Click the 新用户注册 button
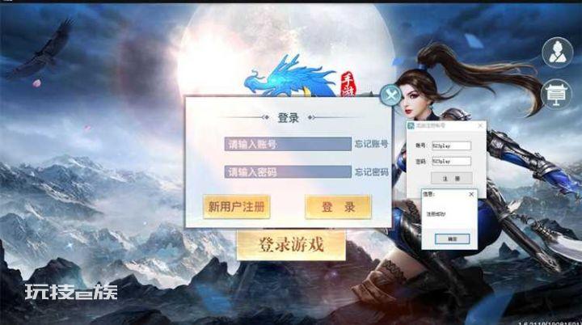Viewport: 582px width, 325px height. coord(236,206)
